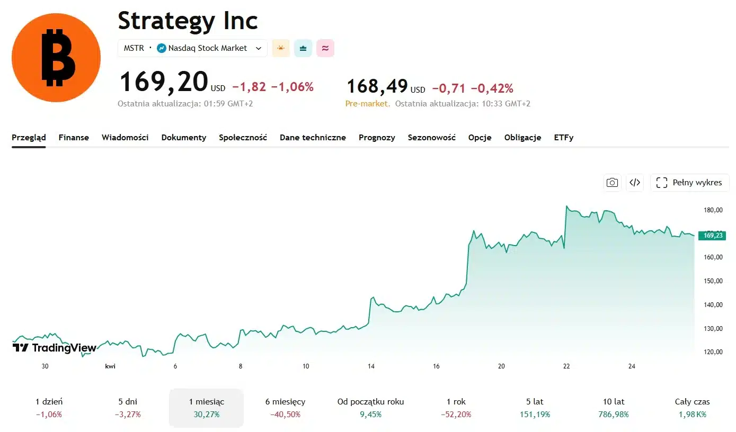Select the Opcje tab
This screenshot has height=432, width=736.
480,138
